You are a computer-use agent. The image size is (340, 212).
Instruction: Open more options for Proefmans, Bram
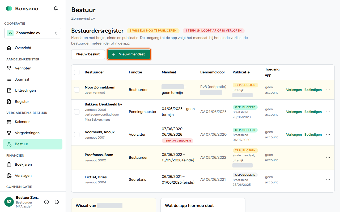coord(328,157)
